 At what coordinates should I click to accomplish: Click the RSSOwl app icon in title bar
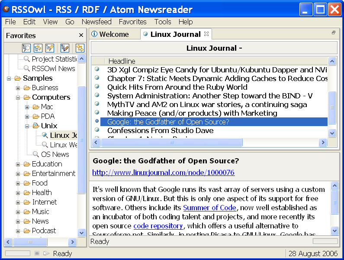[6, 9]
